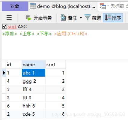Click the <添加> link

pos(10,34)
